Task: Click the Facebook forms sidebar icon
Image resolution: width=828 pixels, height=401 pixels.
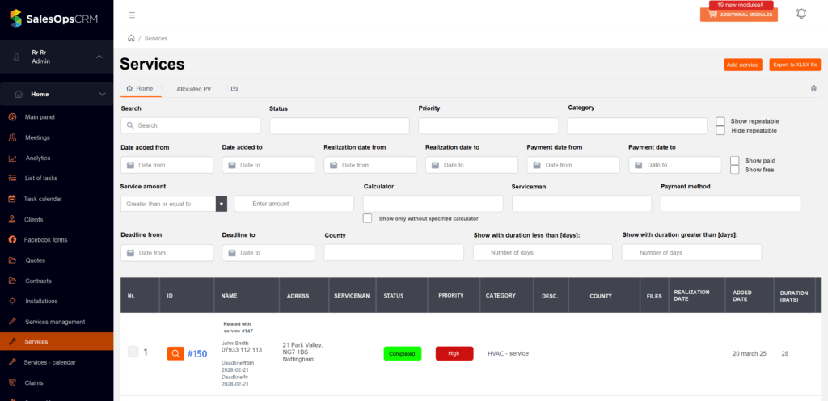Action: pyautogui.click(x=13, y=239)
